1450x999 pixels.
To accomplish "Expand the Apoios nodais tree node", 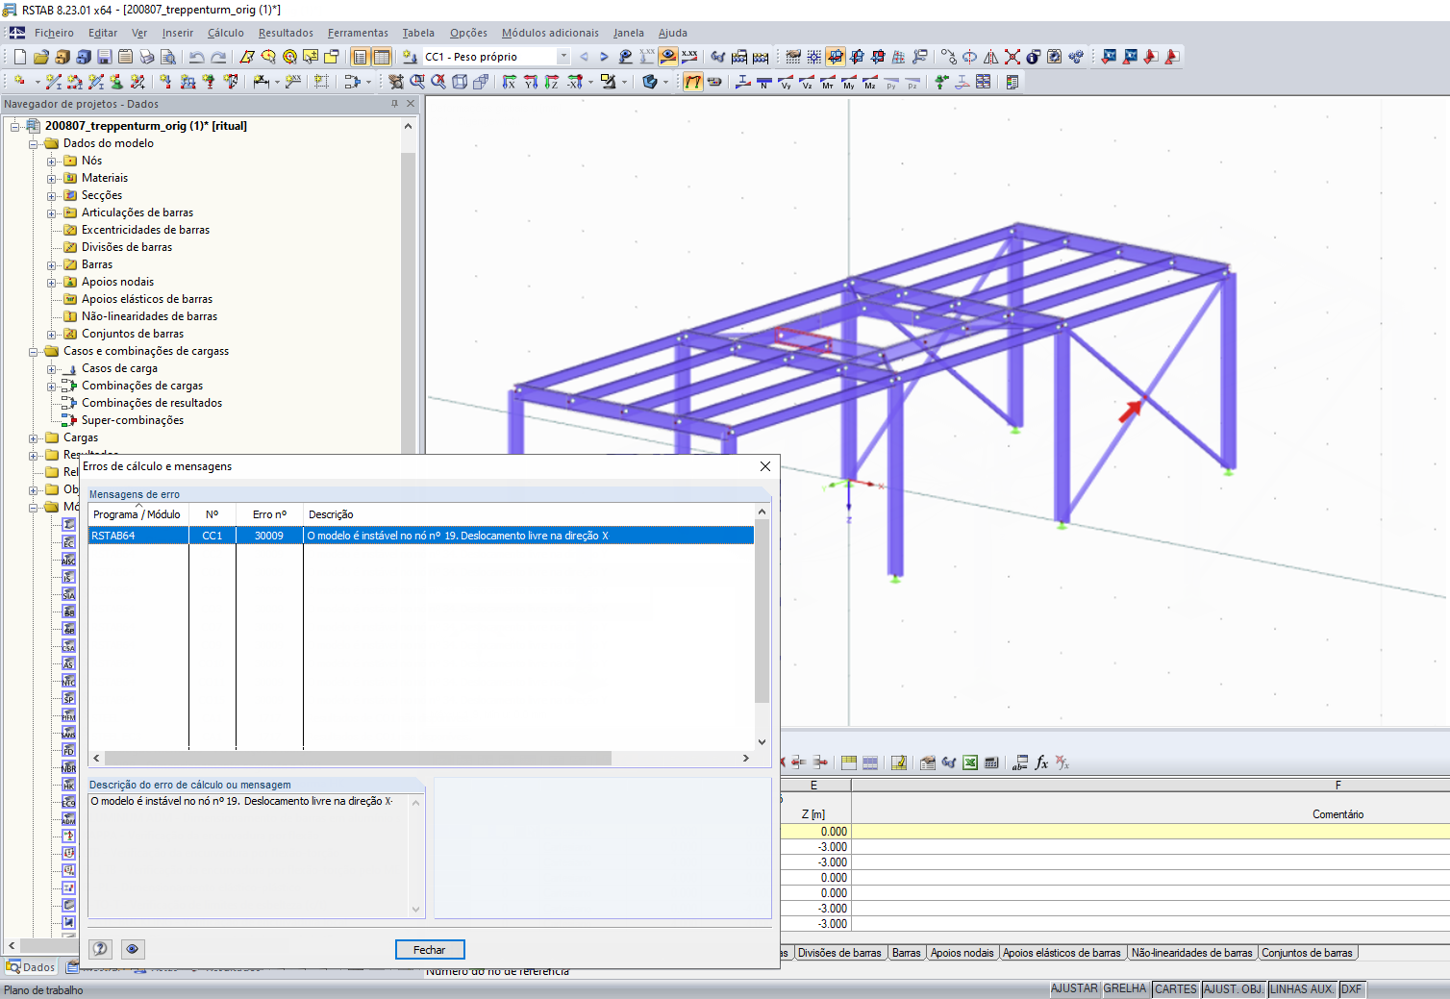I will (52, 282).
